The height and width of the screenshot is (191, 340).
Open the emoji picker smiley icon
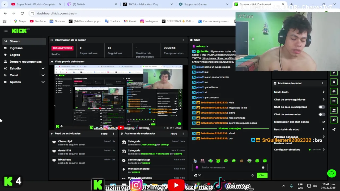click(x=263, y=167)
